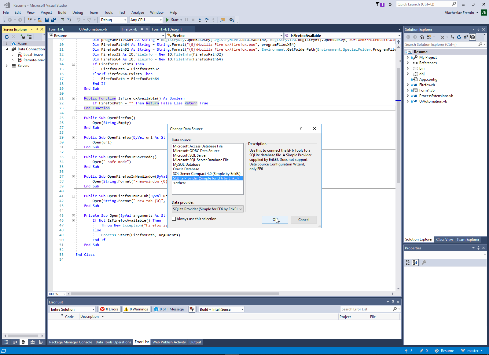Screen dimensions: 489x355
Task: Click Collapse All in Solution Explorer
Action: 466,37
